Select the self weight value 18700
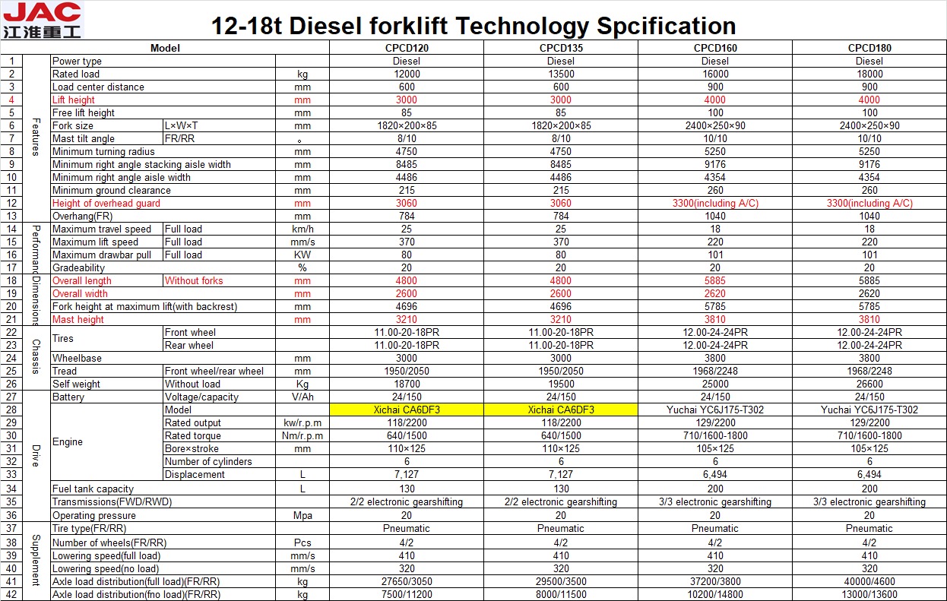Viewport: 947px width, 601px height. (407, 384)
